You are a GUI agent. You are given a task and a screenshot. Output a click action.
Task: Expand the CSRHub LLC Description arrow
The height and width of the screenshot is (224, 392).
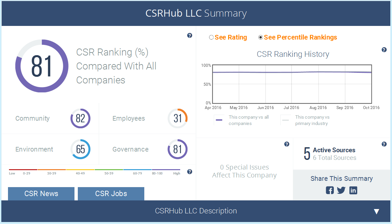coord(376,211)
